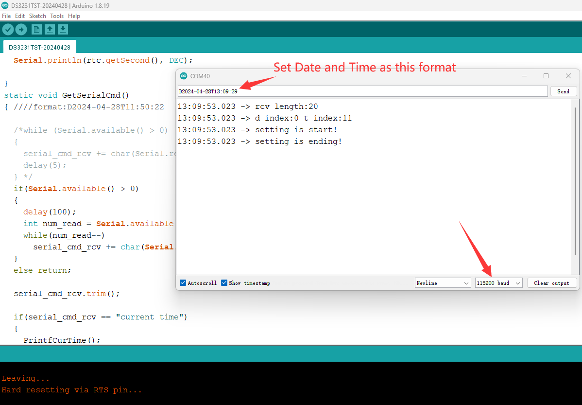Click the serial command input field
The image size is (582, 405).
(x=362, y=91)
